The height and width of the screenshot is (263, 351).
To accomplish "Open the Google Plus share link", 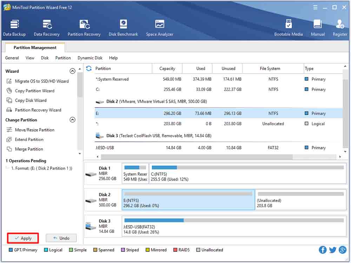I will (x=343, y=250).
